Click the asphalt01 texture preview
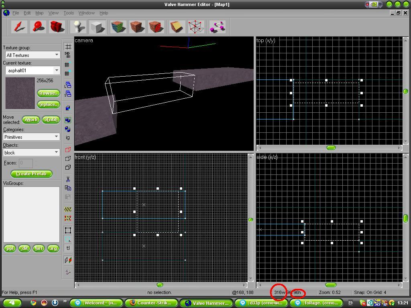The height and width of the screenshot is (308, 411). click(x=20, y=93)
